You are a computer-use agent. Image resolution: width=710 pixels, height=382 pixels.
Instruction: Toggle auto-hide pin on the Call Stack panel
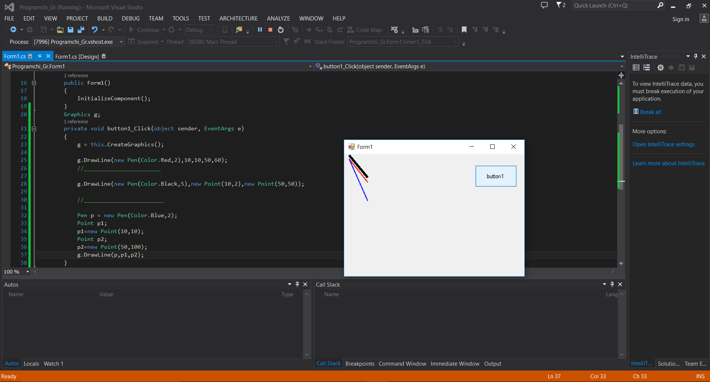pyautogui.click(x=612, y=284)
